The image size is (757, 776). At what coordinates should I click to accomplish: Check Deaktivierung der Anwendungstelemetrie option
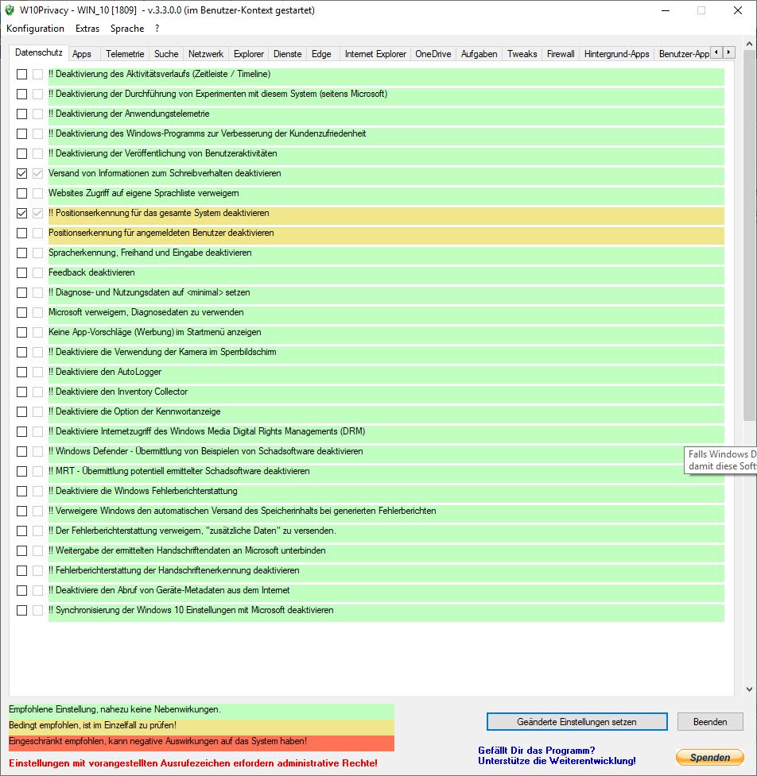21,114
